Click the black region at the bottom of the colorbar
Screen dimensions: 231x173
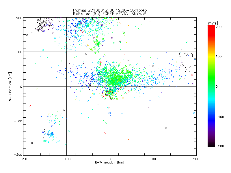pos(211,146)
